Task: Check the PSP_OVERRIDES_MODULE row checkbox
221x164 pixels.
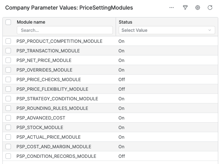Action: click(8, 70)
